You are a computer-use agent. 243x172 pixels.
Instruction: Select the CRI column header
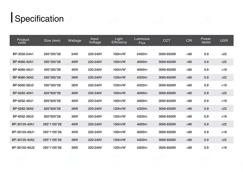click(x=189, y=41)
